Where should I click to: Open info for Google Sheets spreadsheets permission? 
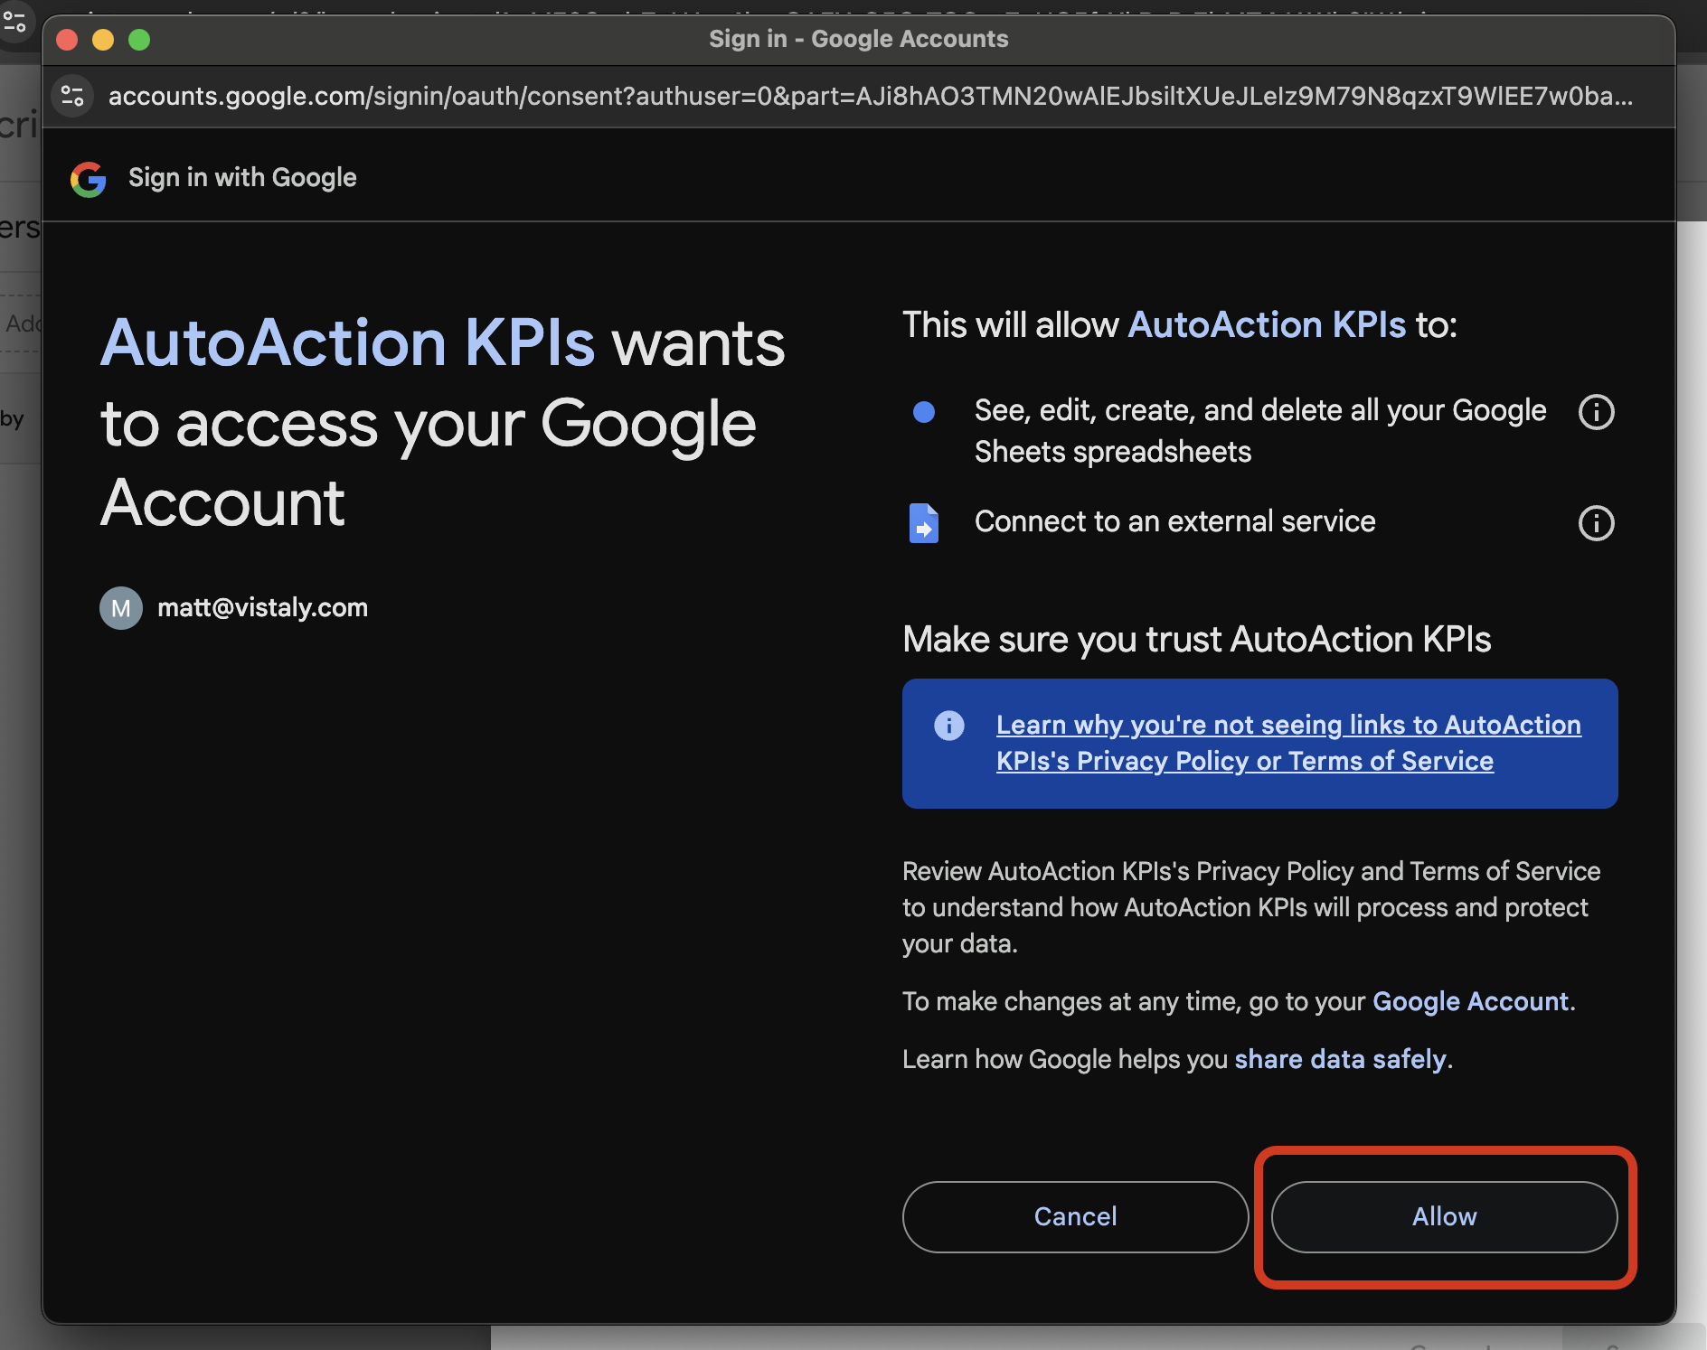tap(1596, 412)
